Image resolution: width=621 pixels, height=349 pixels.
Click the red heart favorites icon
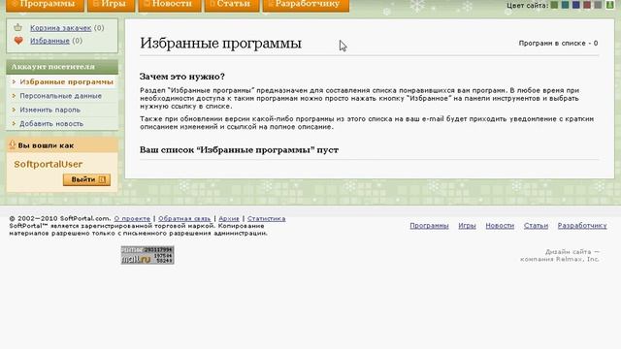pos(18,41)
